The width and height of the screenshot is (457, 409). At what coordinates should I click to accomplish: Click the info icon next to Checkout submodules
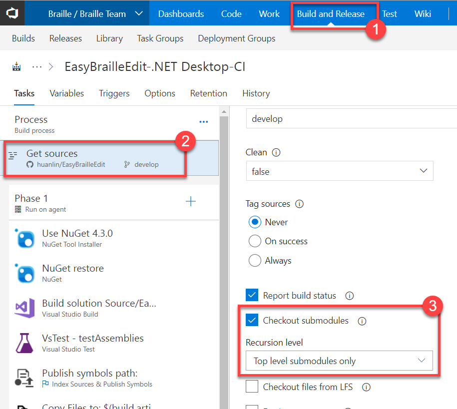pos(362,321)
